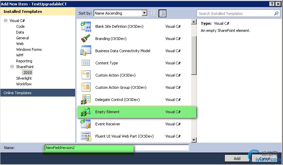The width and height of the screenshot is (283, 165).
Task: Click in the Name text field
Action: 117,148
